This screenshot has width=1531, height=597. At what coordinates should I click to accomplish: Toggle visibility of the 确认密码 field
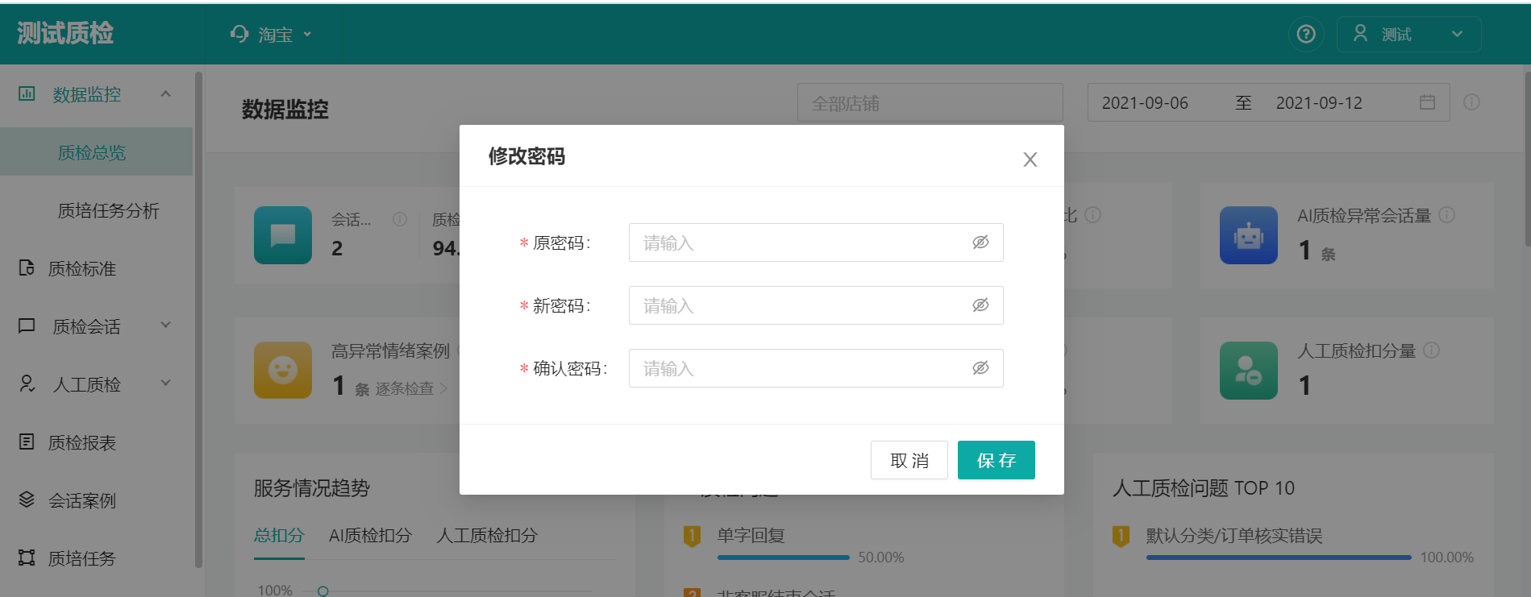980,368
